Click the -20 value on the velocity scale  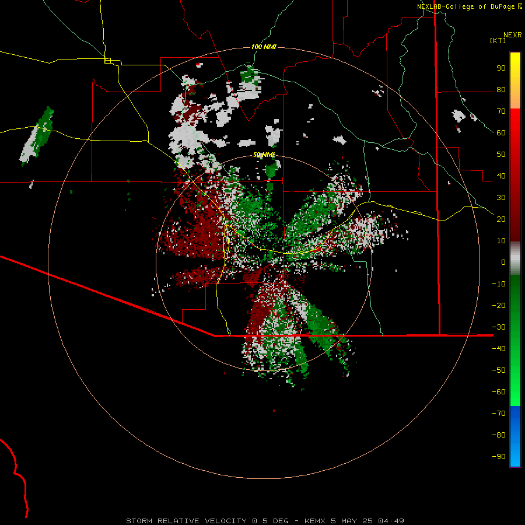(x=499, y=306)
